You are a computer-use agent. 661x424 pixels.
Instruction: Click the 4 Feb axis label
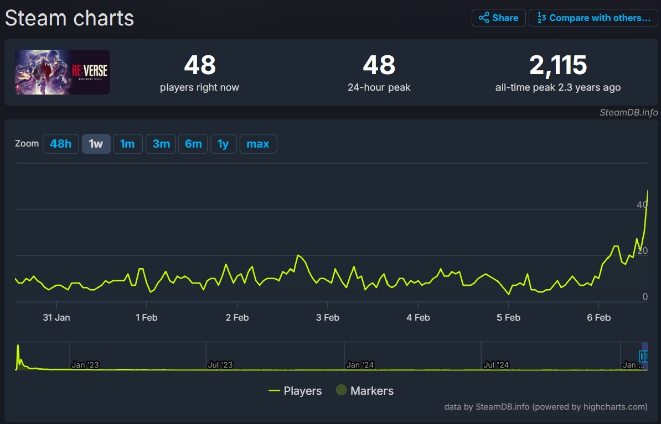pos(418,317)
